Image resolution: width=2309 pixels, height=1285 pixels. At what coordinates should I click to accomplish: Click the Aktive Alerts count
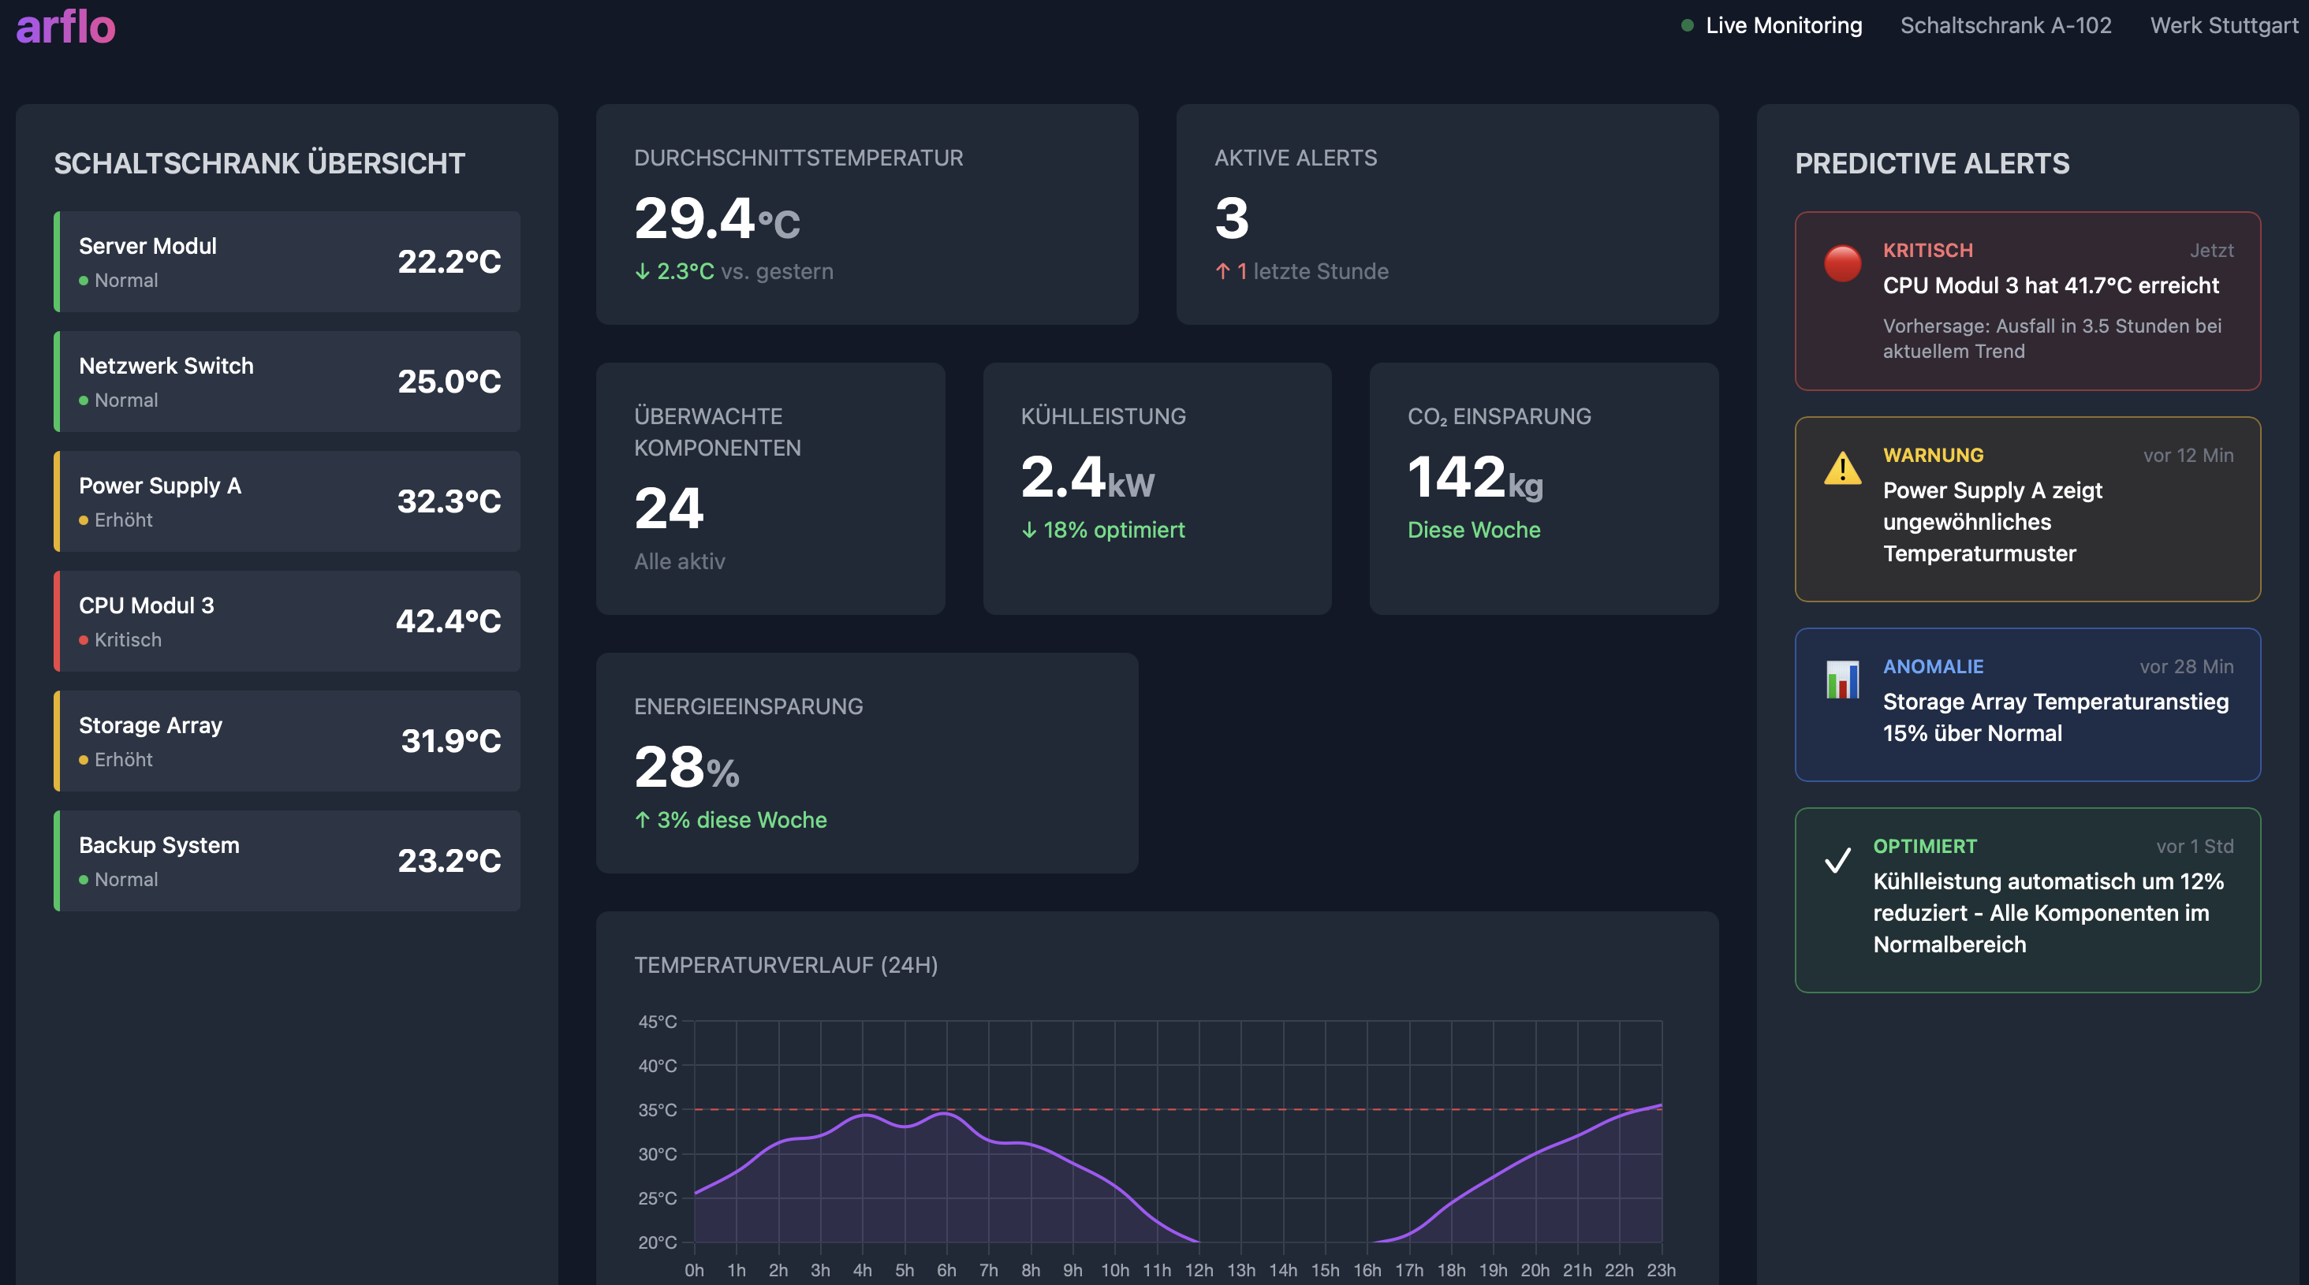pyautogui.click(x=1231, y=218)
